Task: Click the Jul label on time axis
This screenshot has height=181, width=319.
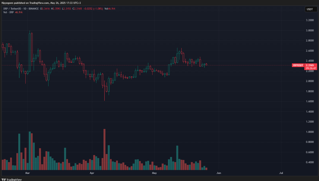Action: click(x=281, y=173)
